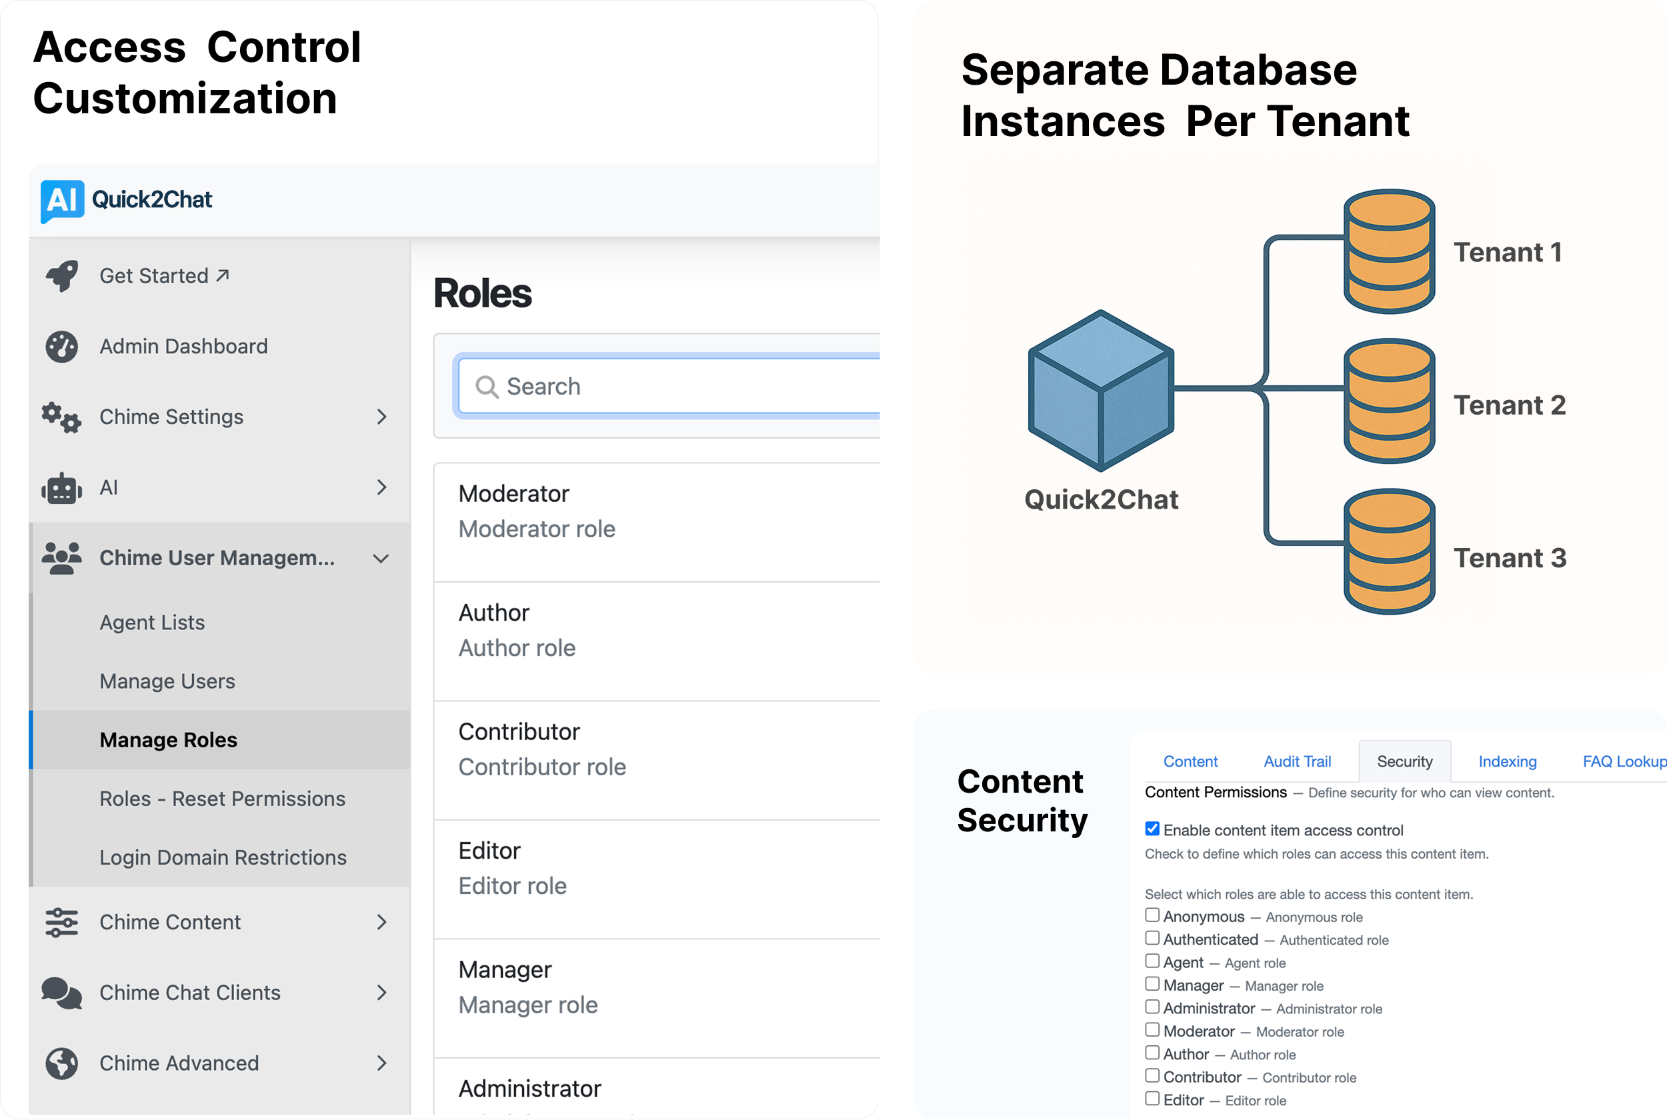This screenshot has width=1667, height=1120.
Task: Click the Chime Settings gears icon
Action: (x=62, y=417)
